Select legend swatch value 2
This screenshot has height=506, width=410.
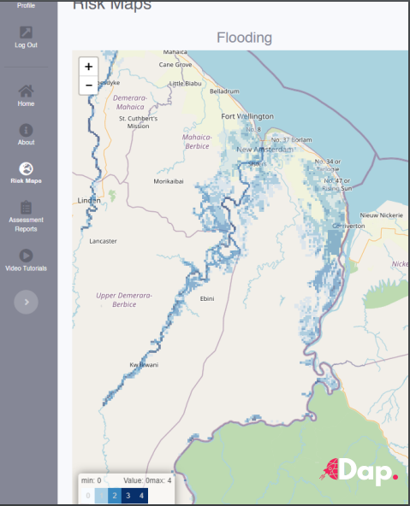point(115,496)
